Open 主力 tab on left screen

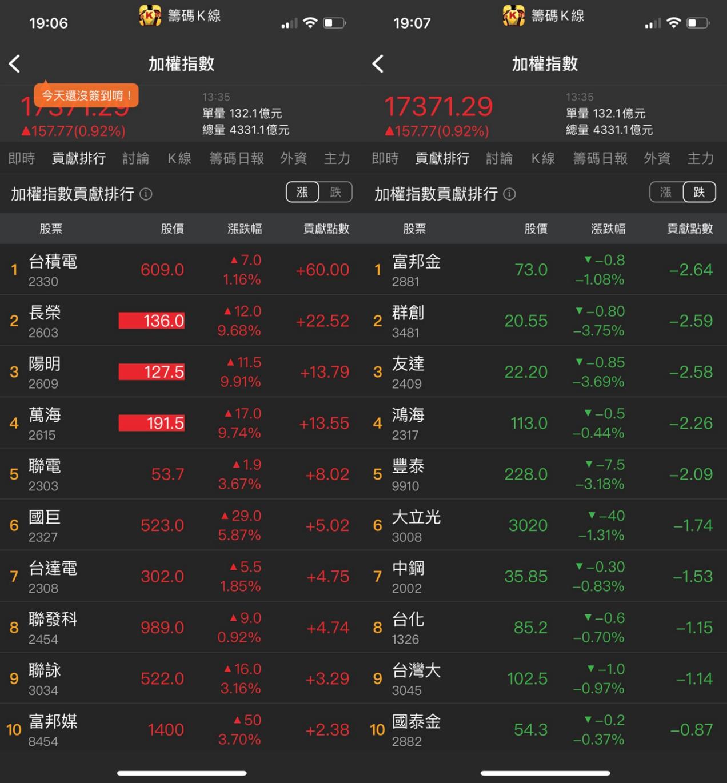[x=337, y=158]
